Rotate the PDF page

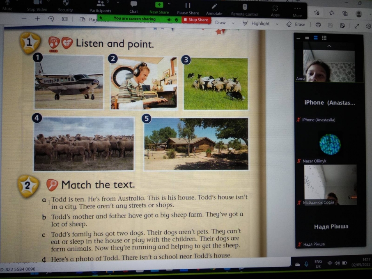point(51,19)
